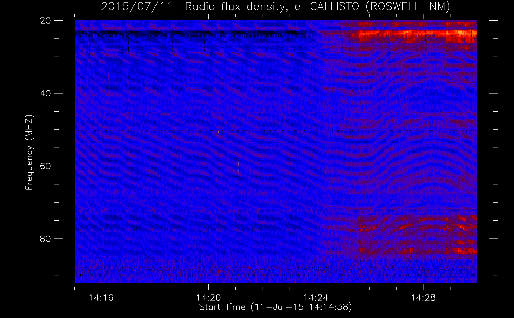Click the "14:24" time tick label
This screenshot has height=318, width=514.
316,298
